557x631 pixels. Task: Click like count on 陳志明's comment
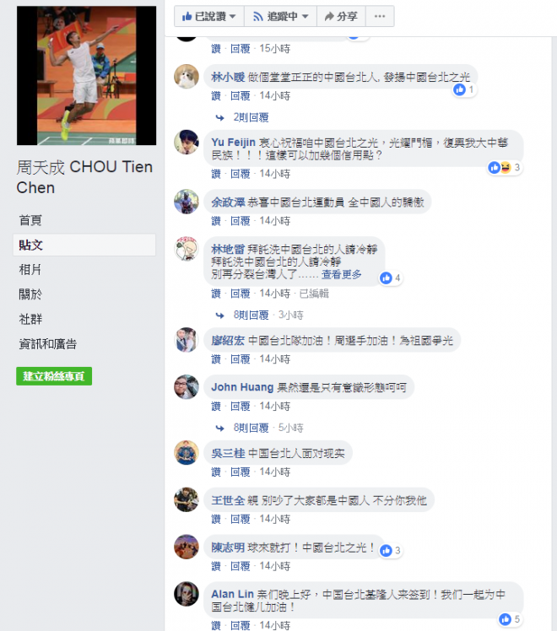pyautogui.click(x=391, y=551)
